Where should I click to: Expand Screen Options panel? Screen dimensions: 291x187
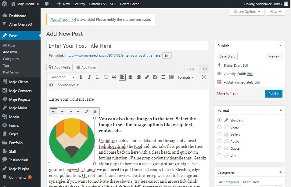tap(247, 12)
